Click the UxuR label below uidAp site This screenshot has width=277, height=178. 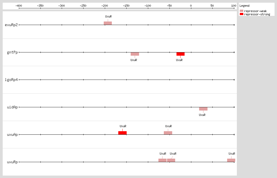[x=202, y=115]
